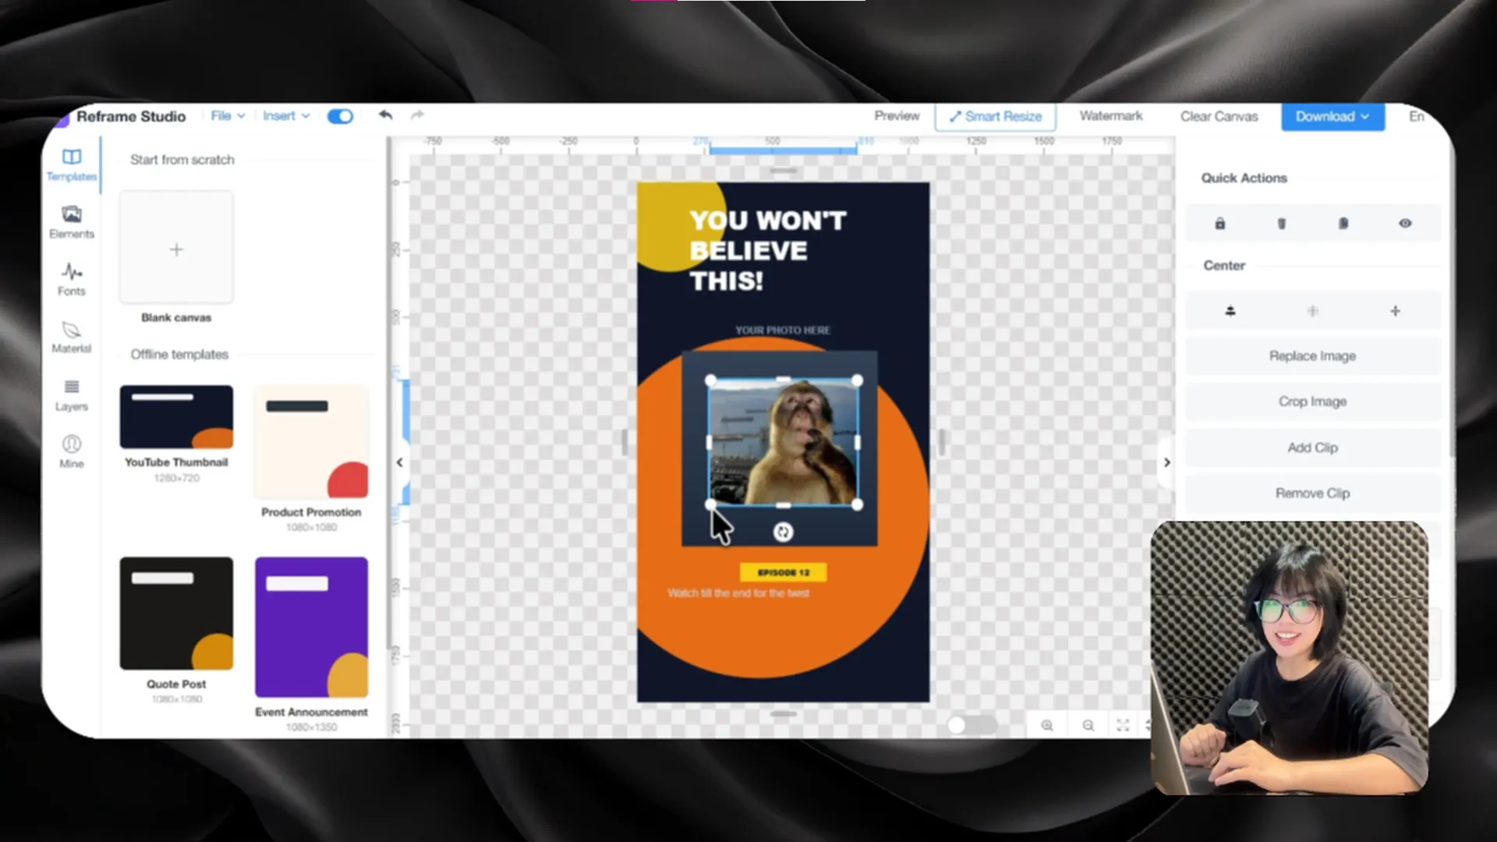Click the Smart Resize button
Viewport: 1497px width, 842px height.
995,116
